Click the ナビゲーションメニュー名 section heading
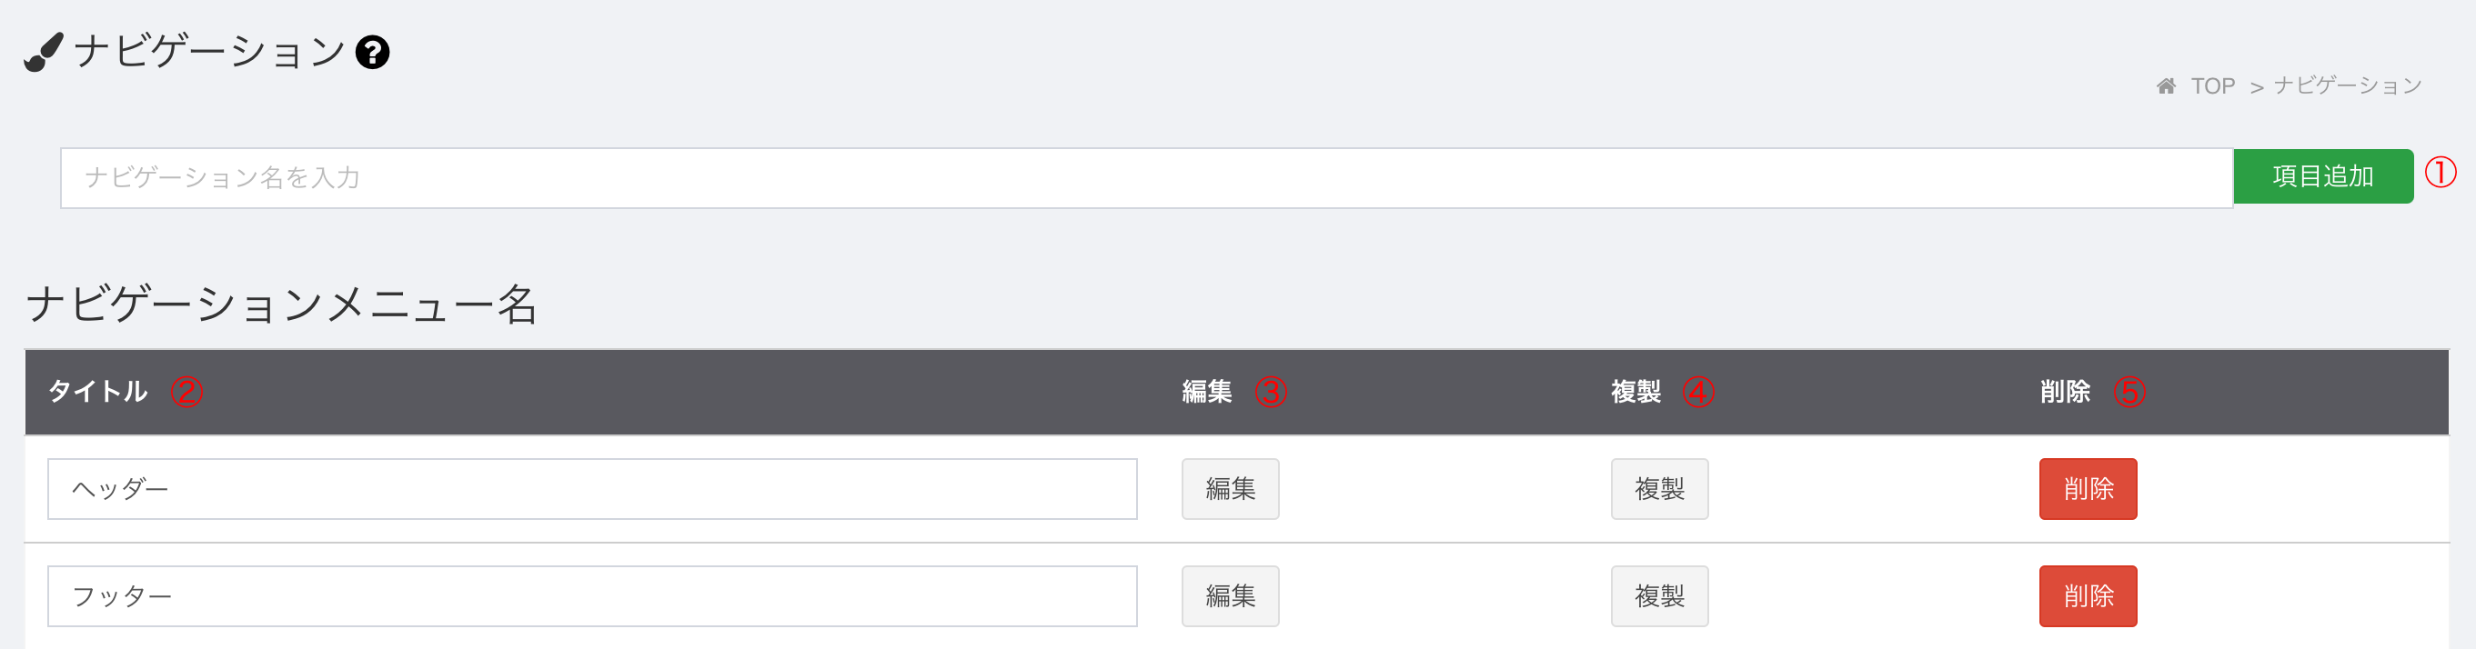Image resolution: width=2476 pixels, height=649 pixels. coord(281,305)
